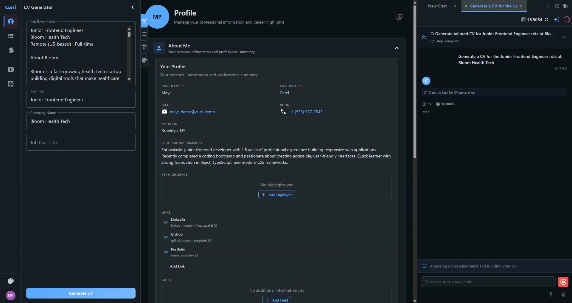Open the profile icon in left sidebar

coord(11,21)
